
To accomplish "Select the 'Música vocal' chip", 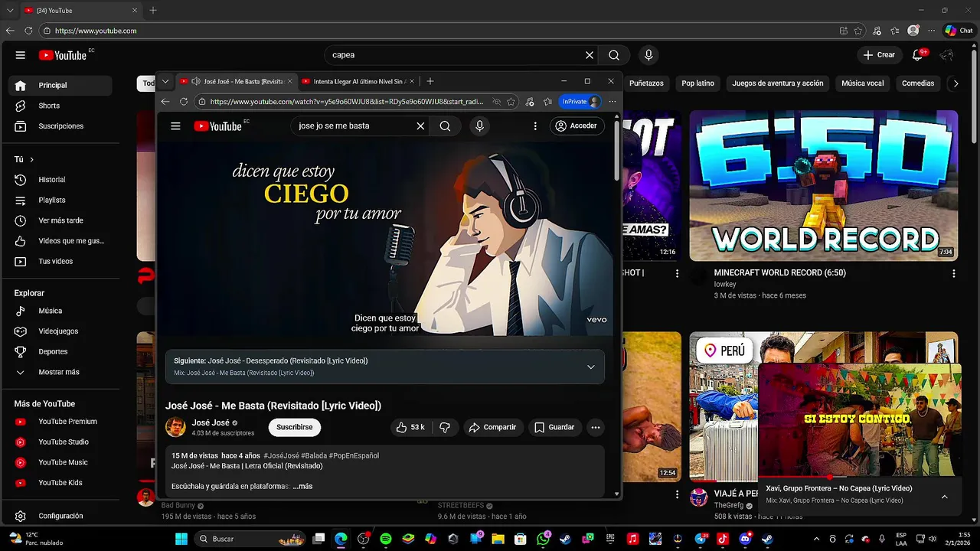I will tap(862, 83).
